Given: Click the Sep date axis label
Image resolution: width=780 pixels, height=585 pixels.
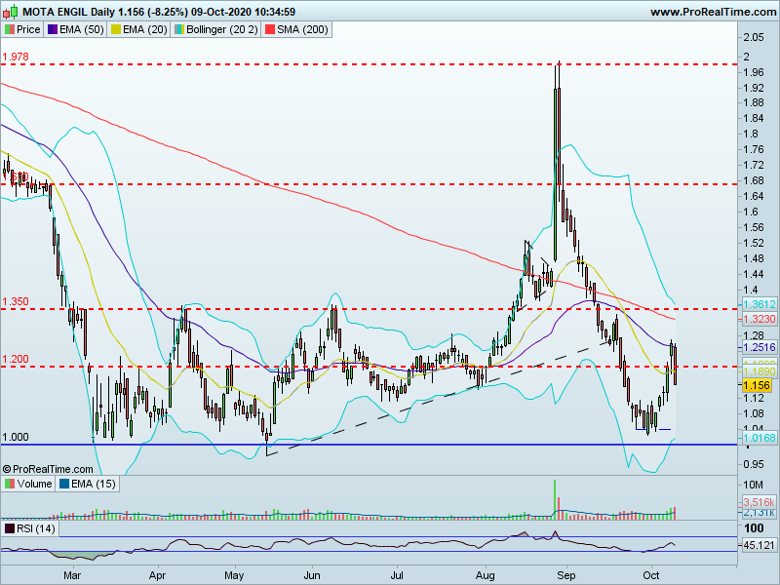Looking at the screenshot, I should pos(566,576).
